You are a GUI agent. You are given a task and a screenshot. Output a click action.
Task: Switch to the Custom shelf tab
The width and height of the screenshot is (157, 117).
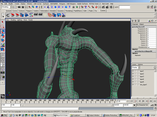[x=103, y=11]
